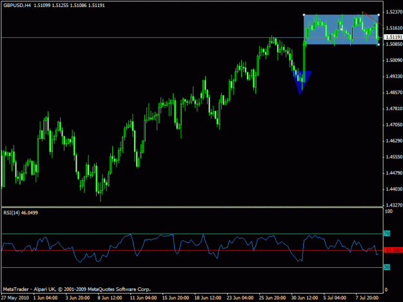403x302 pixels.
Task: Click the 1 Jun 04:00 time label
Action: (46, 297)
